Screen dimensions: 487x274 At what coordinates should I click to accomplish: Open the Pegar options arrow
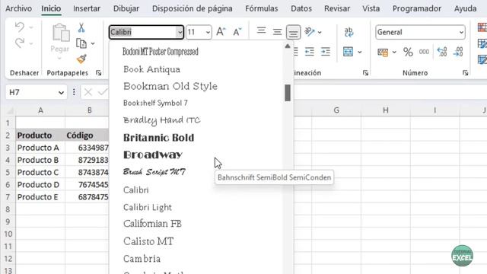coord(59,59)
